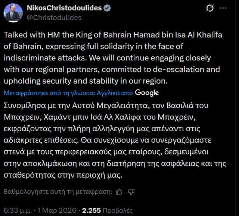Screen dimensions: 239x216
Task: Open the profile avatar photo
Action: coord(13,12)
